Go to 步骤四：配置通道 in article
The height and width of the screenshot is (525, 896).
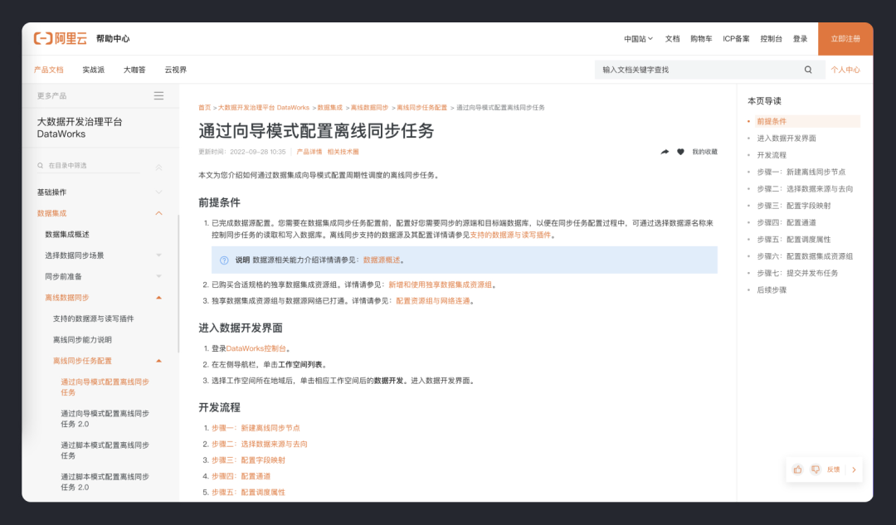(241, 476)
